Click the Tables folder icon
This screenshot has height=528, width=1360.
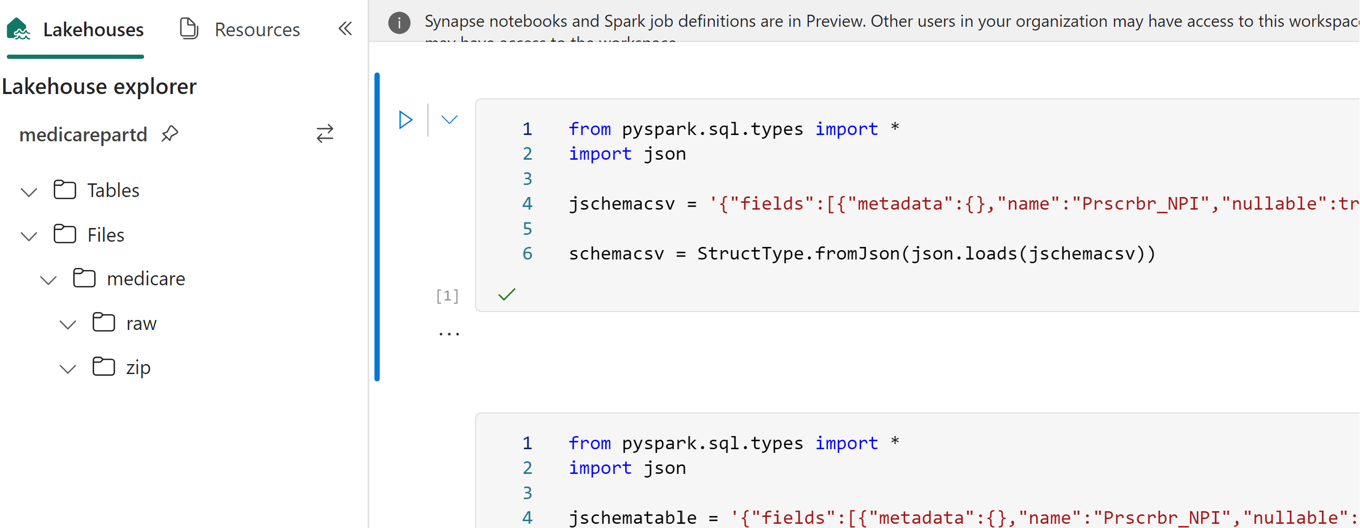click(x=65, y=190)
